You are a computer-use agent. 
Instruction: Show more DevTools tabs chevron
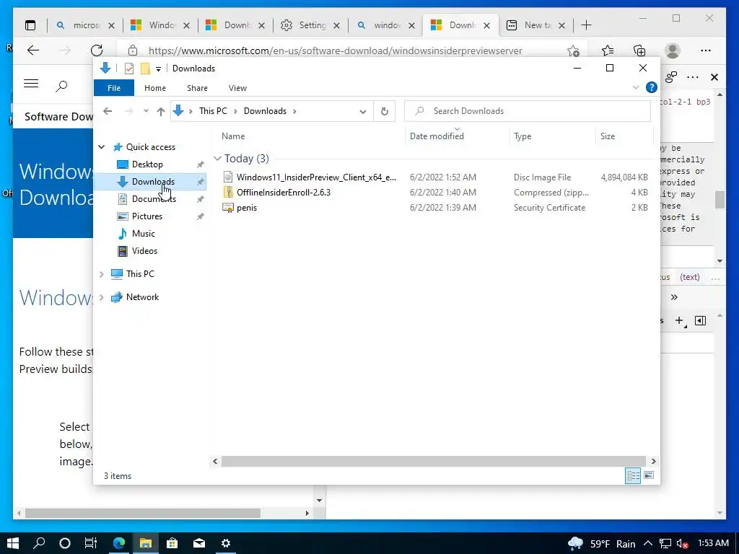click(x=674, y=297)
